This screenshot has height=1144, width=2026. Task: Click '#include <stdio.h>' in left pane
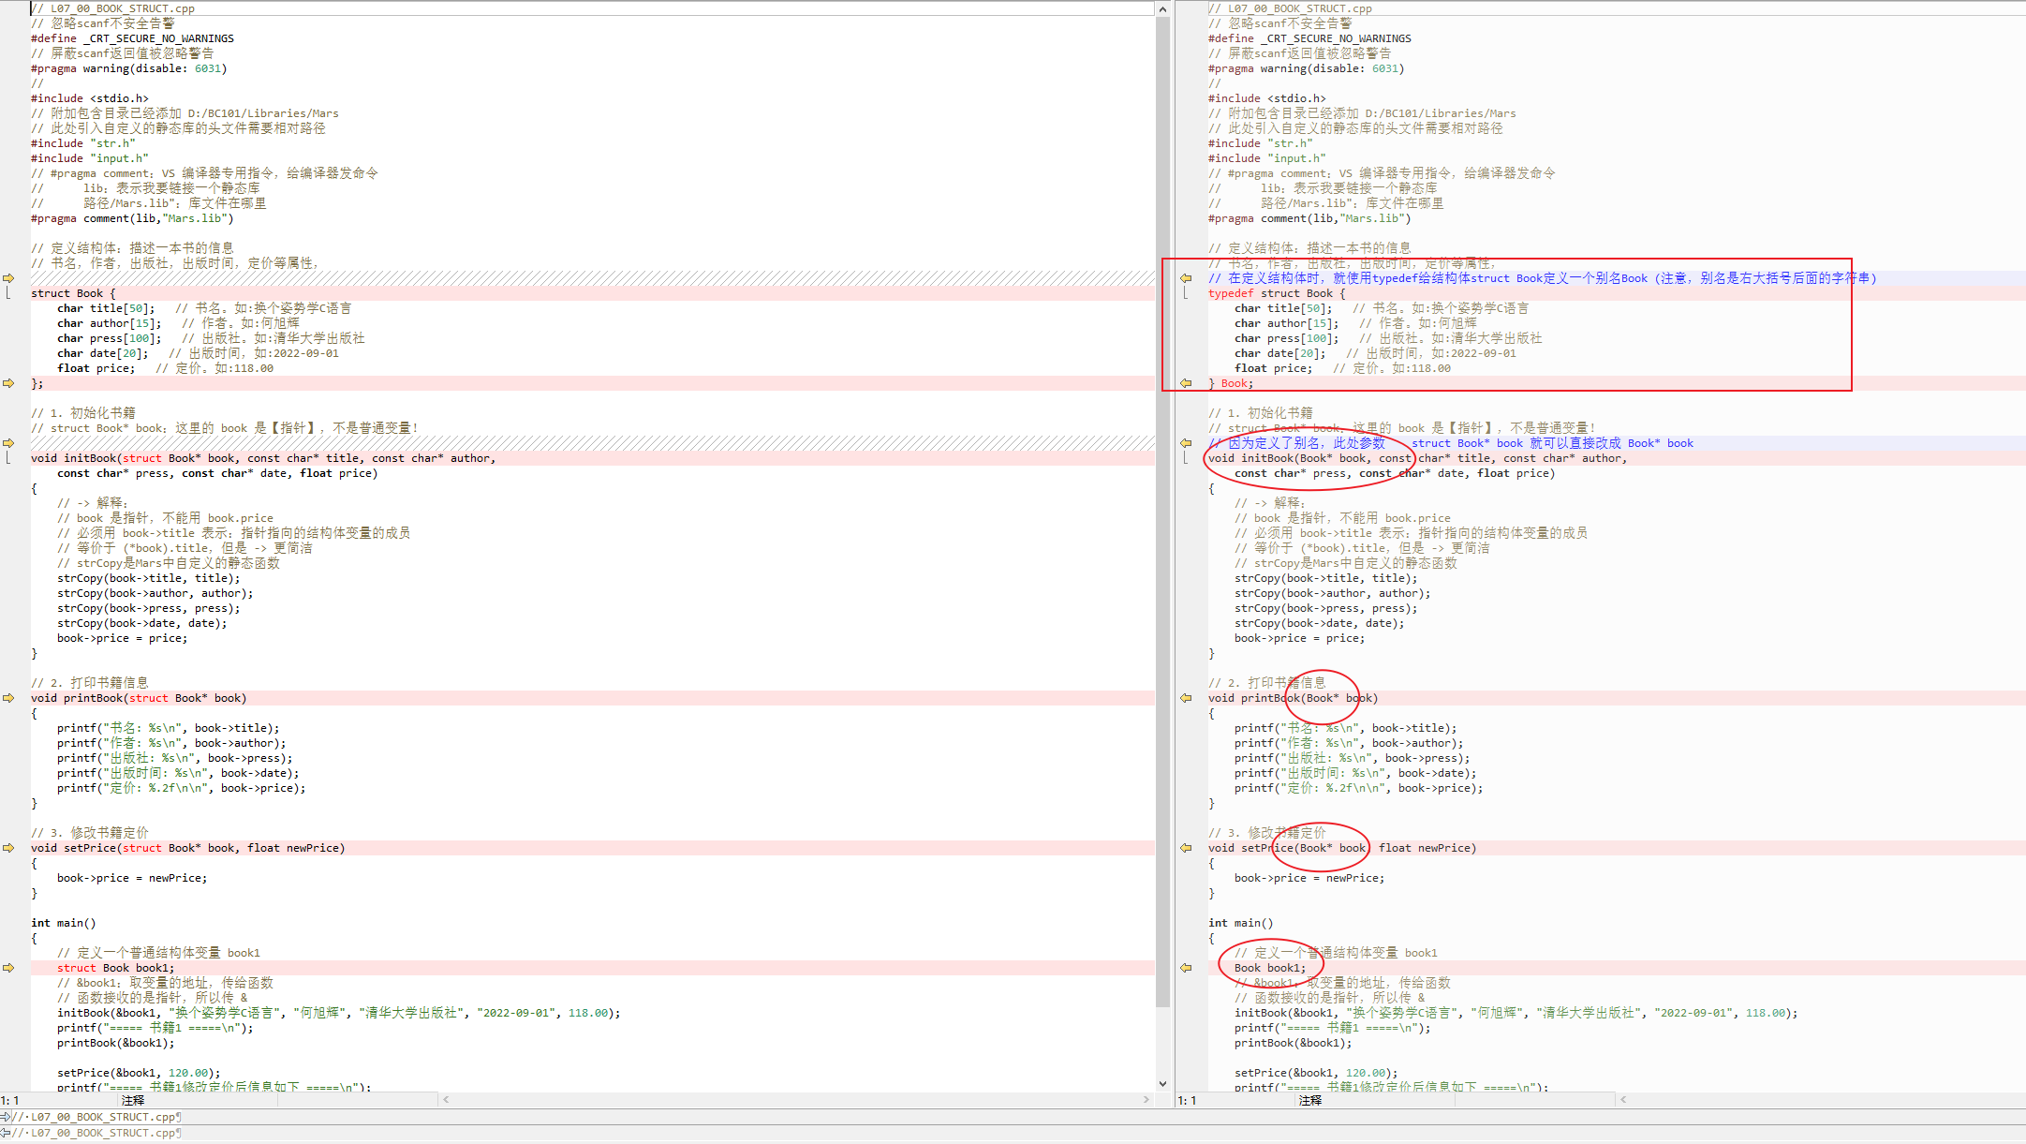point(90,98)
